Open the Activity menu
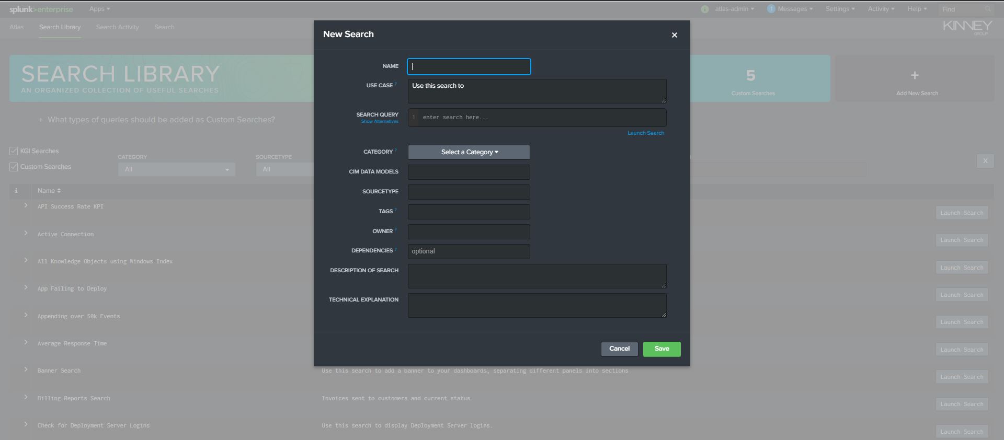 point(881,9)
